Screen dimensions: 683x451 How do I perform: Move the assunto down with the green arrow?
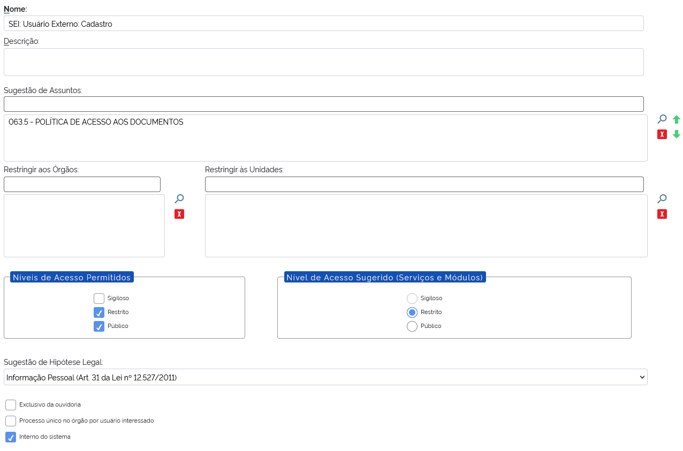point(676,134)
